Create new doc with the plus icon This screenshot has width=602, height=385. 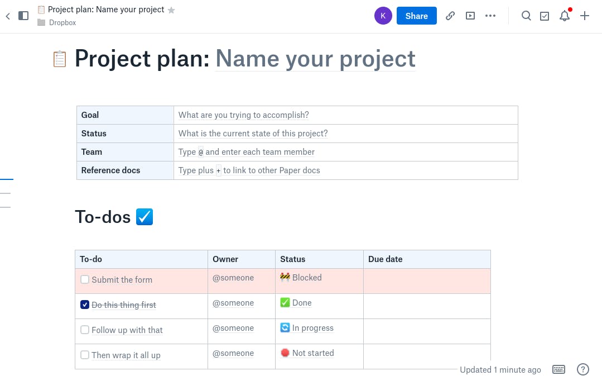point(584,16)
